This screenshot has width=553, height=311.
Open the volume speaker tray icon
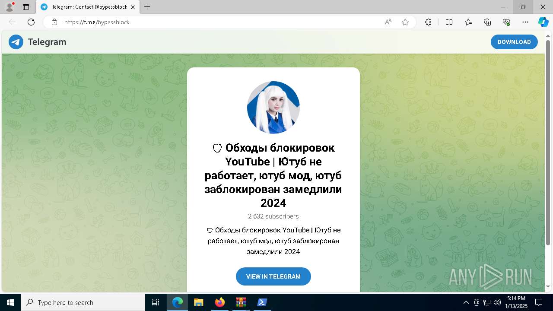497,302
